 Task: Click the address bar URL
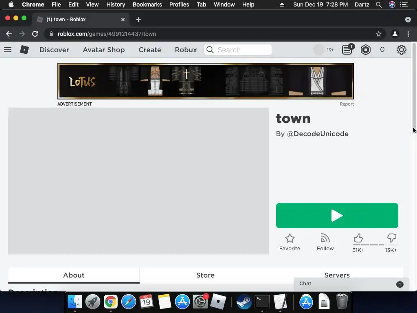click(107, 34)
